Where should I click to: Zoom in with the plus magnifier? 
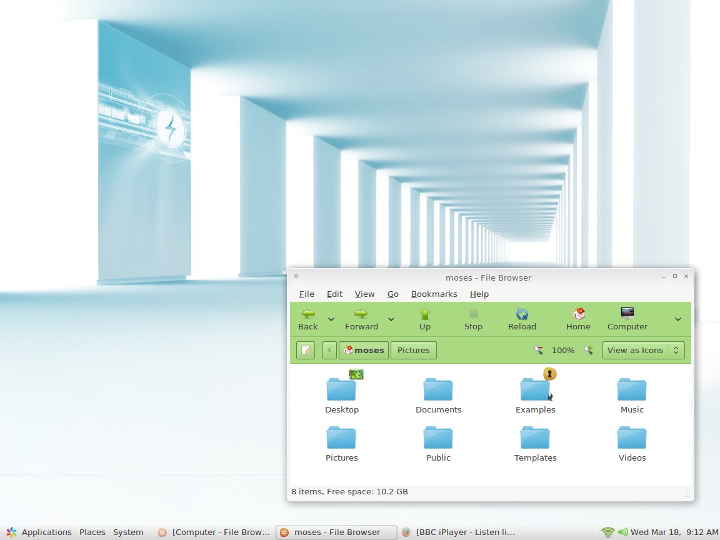pos(588,351)
